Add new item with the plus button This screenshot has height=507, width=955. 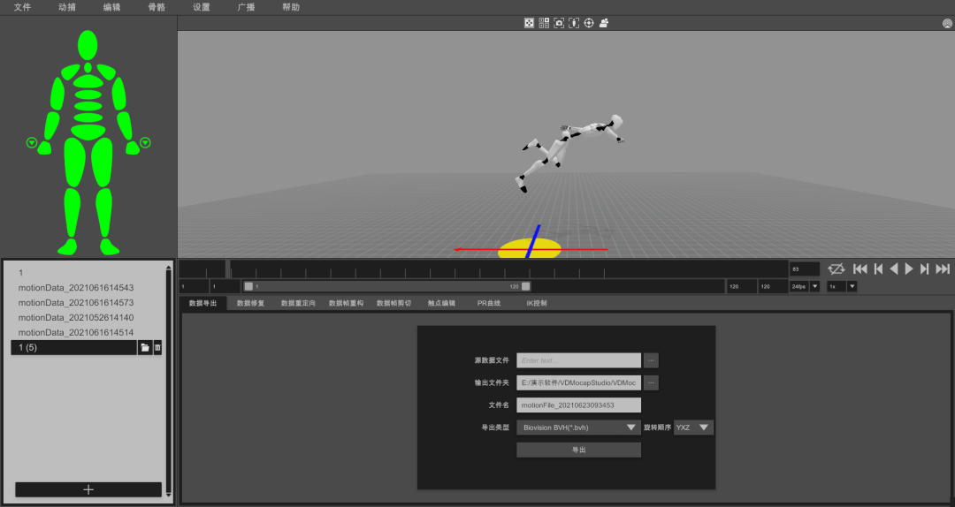(88, 489)
